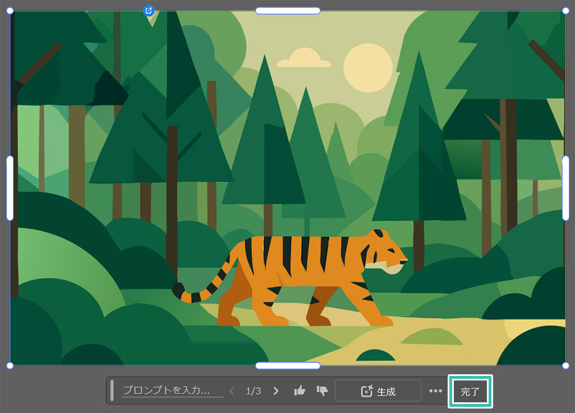575x413 pixels.
Task: Open the three-dot more options menu
Action: [x=435, y=391]
